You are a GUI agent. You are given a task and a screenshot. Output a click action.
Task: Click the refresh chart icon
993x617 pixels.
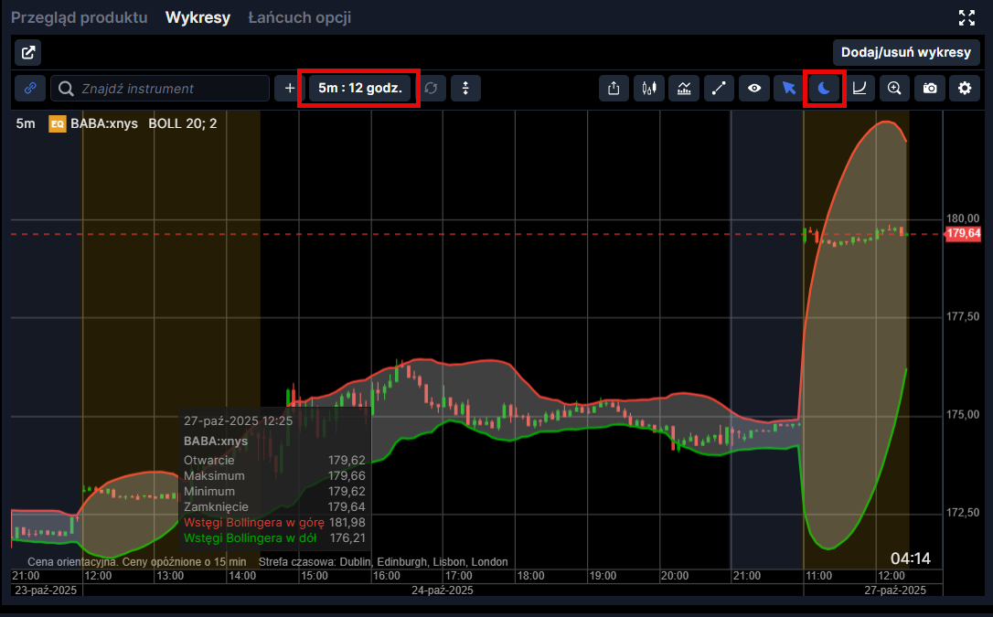(x=431, y=89)
